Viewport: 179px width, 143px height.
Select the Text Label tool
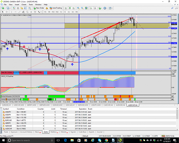pyautogui.click(x=35, y=12)
